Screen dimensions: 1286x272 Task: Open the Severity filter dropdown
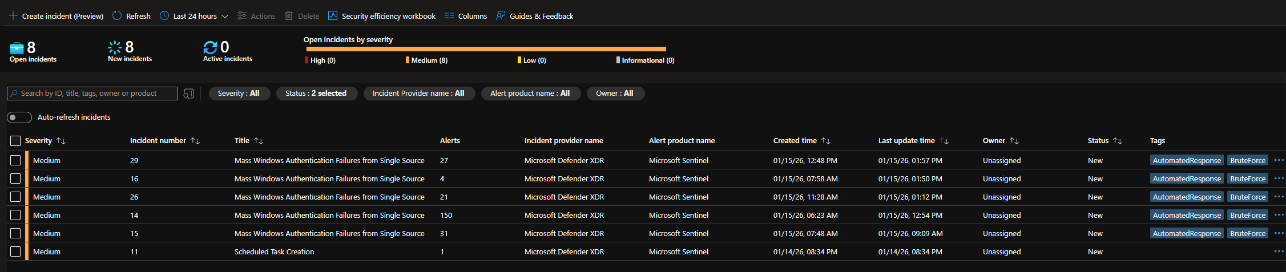pyautogui.click(x=239, y=94)
